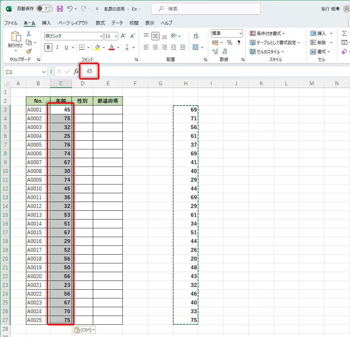Screen dimensions: 350x337
Task: Toggle Center horizontal alignment
Action: point(155,47)
